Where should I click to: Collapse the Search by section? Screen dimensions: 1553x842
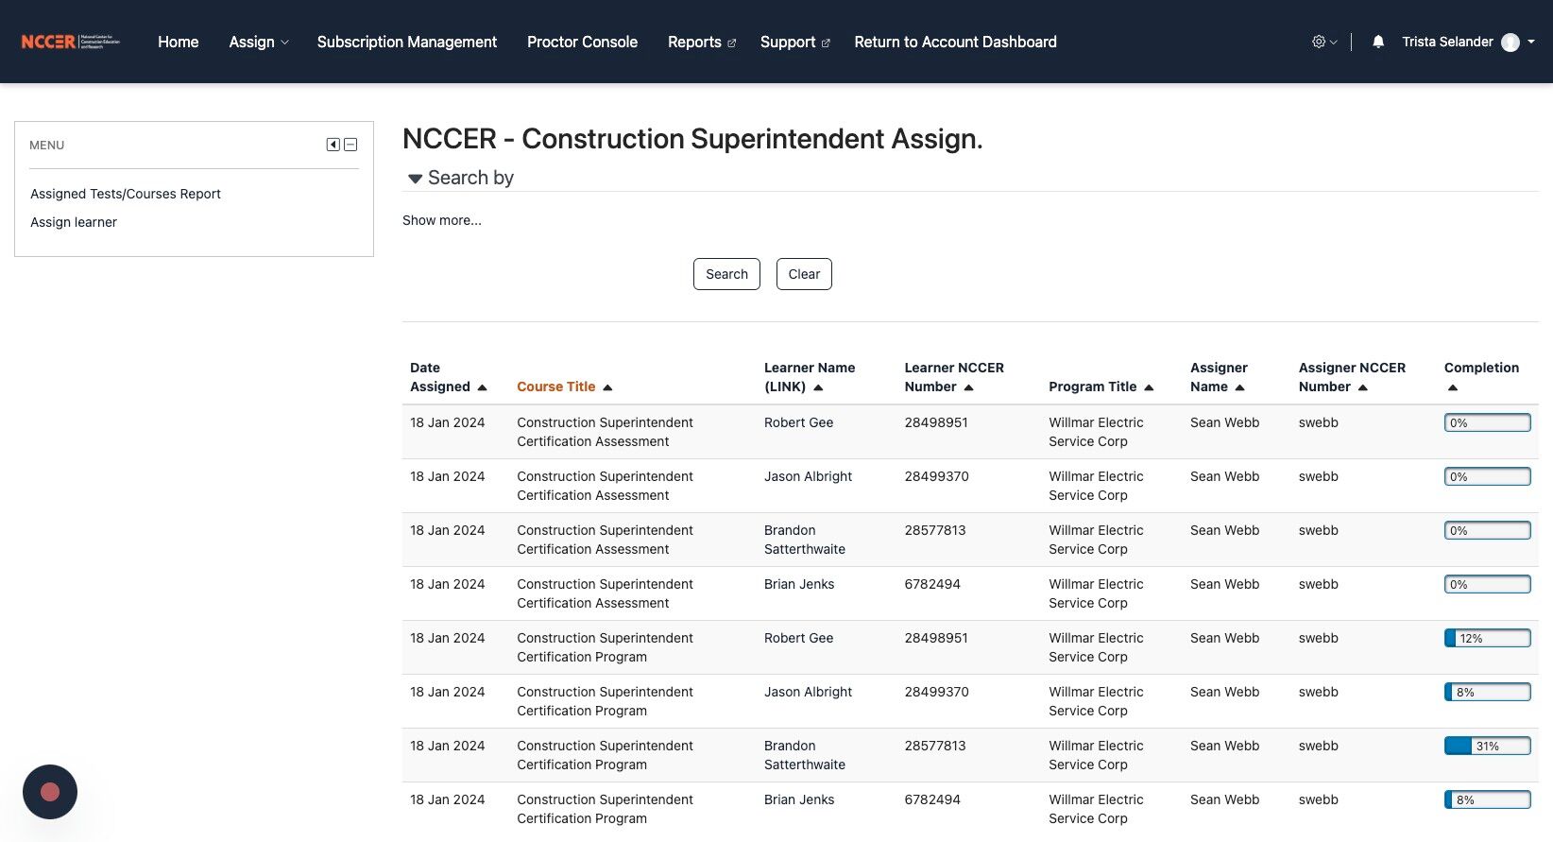click(415, 179)
